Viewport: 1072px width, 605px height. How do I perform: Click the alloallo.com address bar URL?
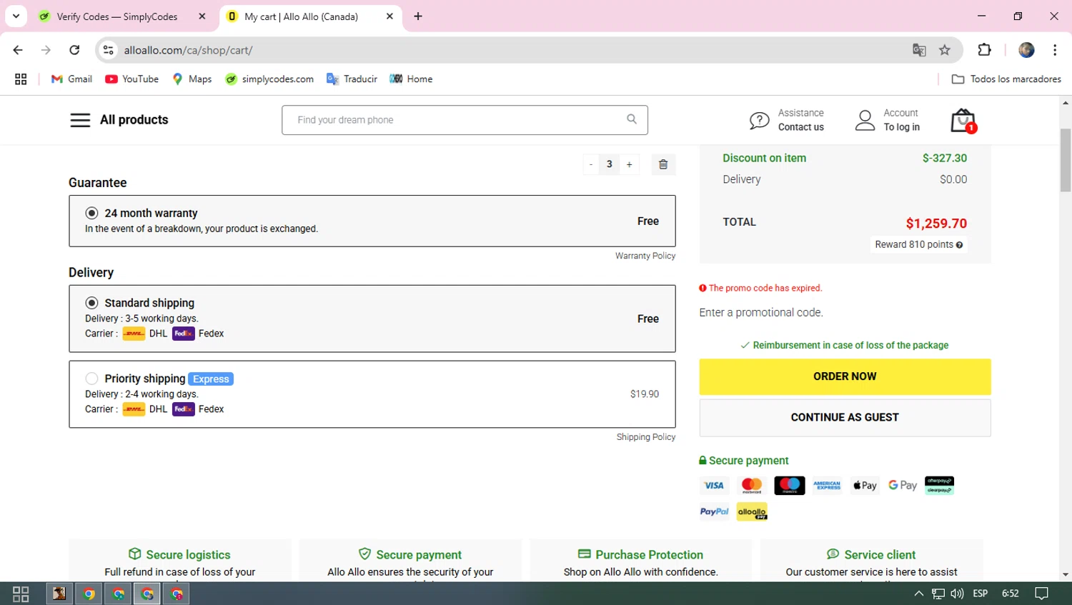(188, 50)
